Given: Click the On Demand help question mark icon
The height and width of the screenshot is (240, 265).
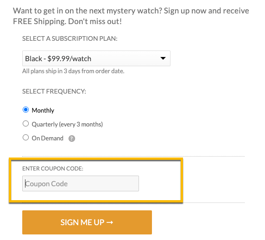Looking at the screenshot, I should point(72,139).
